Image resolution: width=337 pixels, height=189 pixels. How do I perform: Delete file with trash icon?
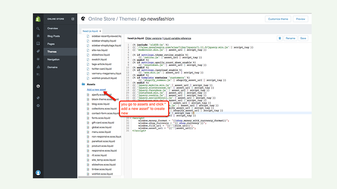click(x=280, y=39)
